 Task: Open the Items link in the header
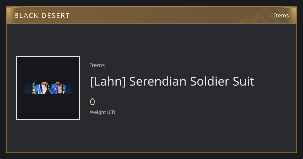point(281,16)
